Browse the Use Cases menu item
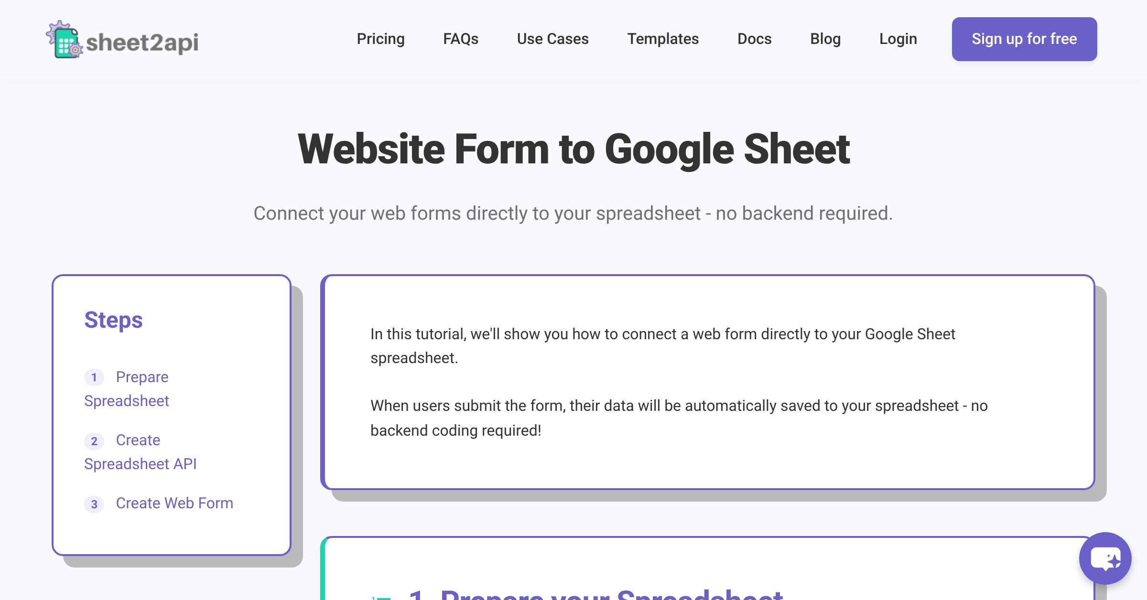The height and width of the screenshot is (600, 1147). pos(552,39)
